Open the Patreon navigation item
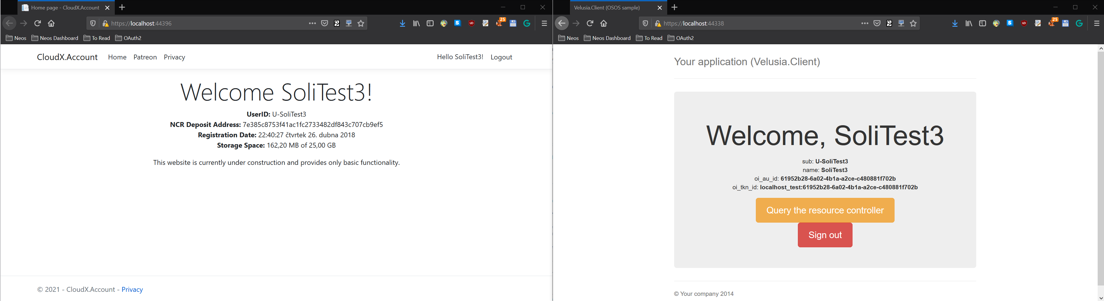 145,57
